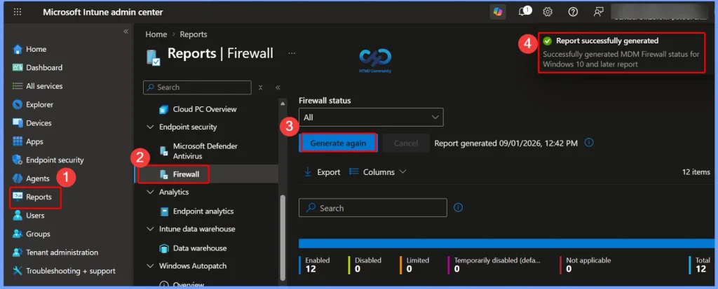Click the Endpoint analytics icon

coord(164,211)
